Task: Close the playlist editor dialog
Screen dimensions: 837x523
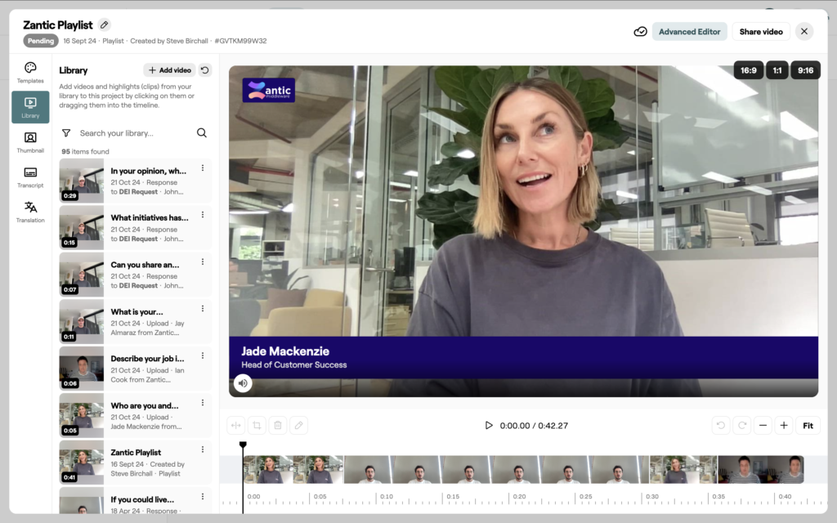Action: pos(804,32)
